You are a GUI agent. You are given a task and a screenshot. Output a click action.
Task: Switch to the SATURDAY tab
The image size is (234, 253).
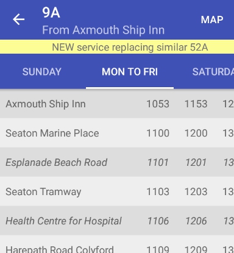tap(213, 72)
